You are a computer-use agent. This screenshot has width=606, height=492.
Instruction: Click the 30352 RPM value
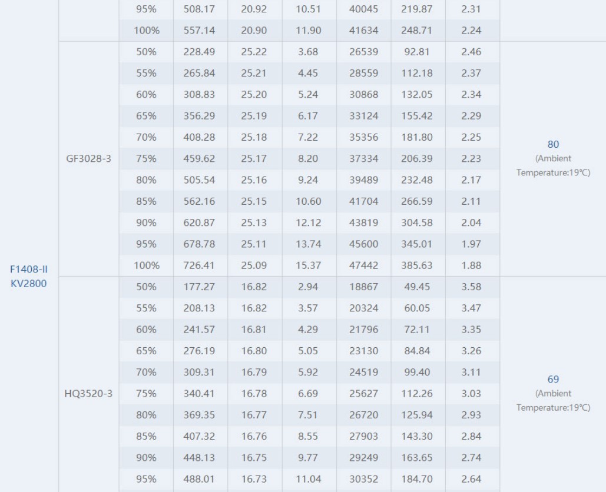pyautogui.click(x=364, y=479)
